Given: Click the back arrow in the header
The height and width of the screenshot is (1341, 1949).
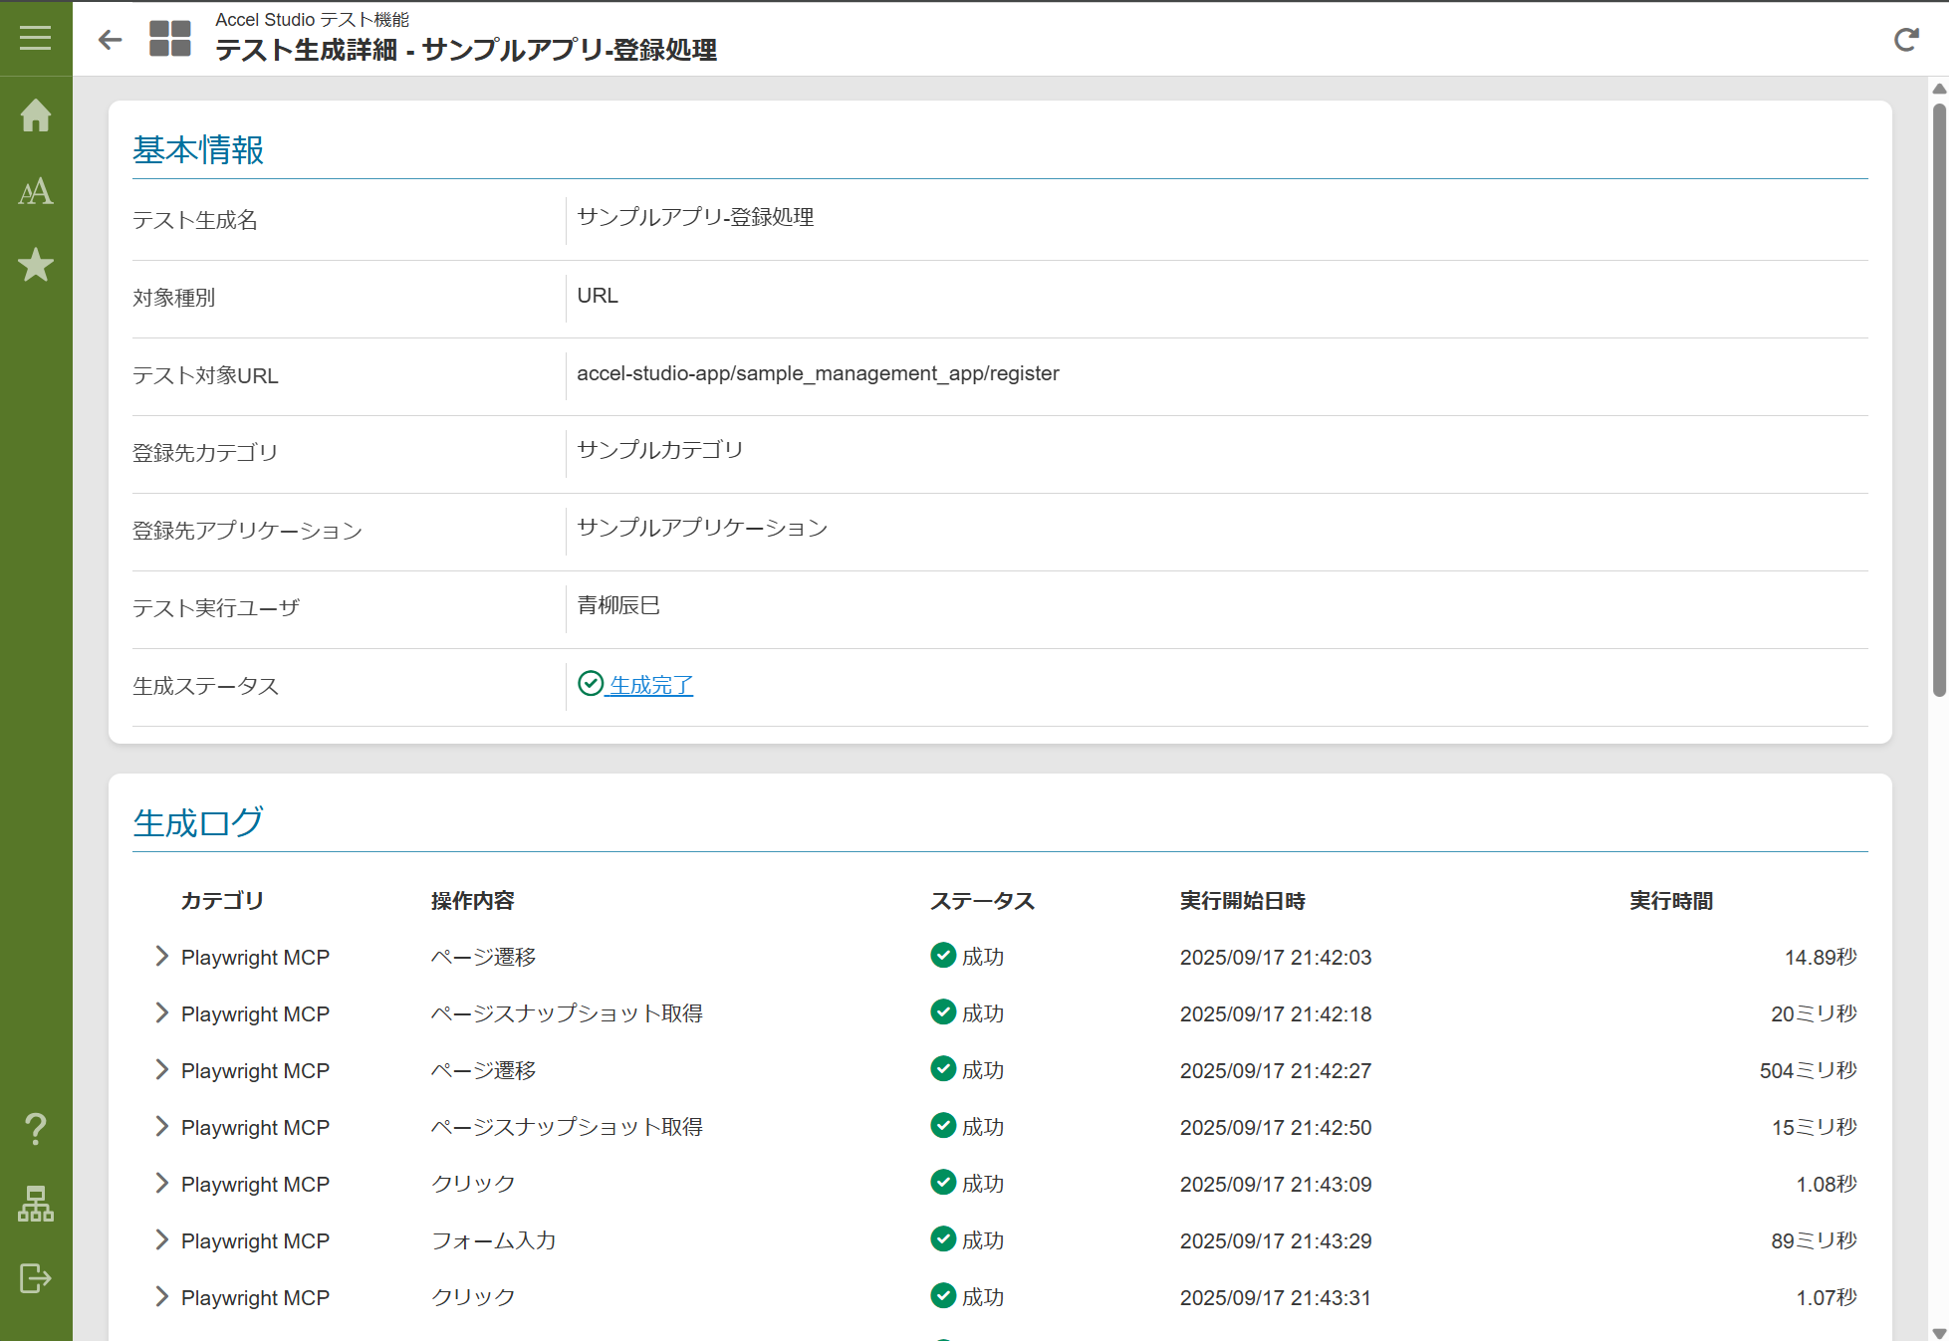Looking at the screenshot, I should [x=110, y=40].
